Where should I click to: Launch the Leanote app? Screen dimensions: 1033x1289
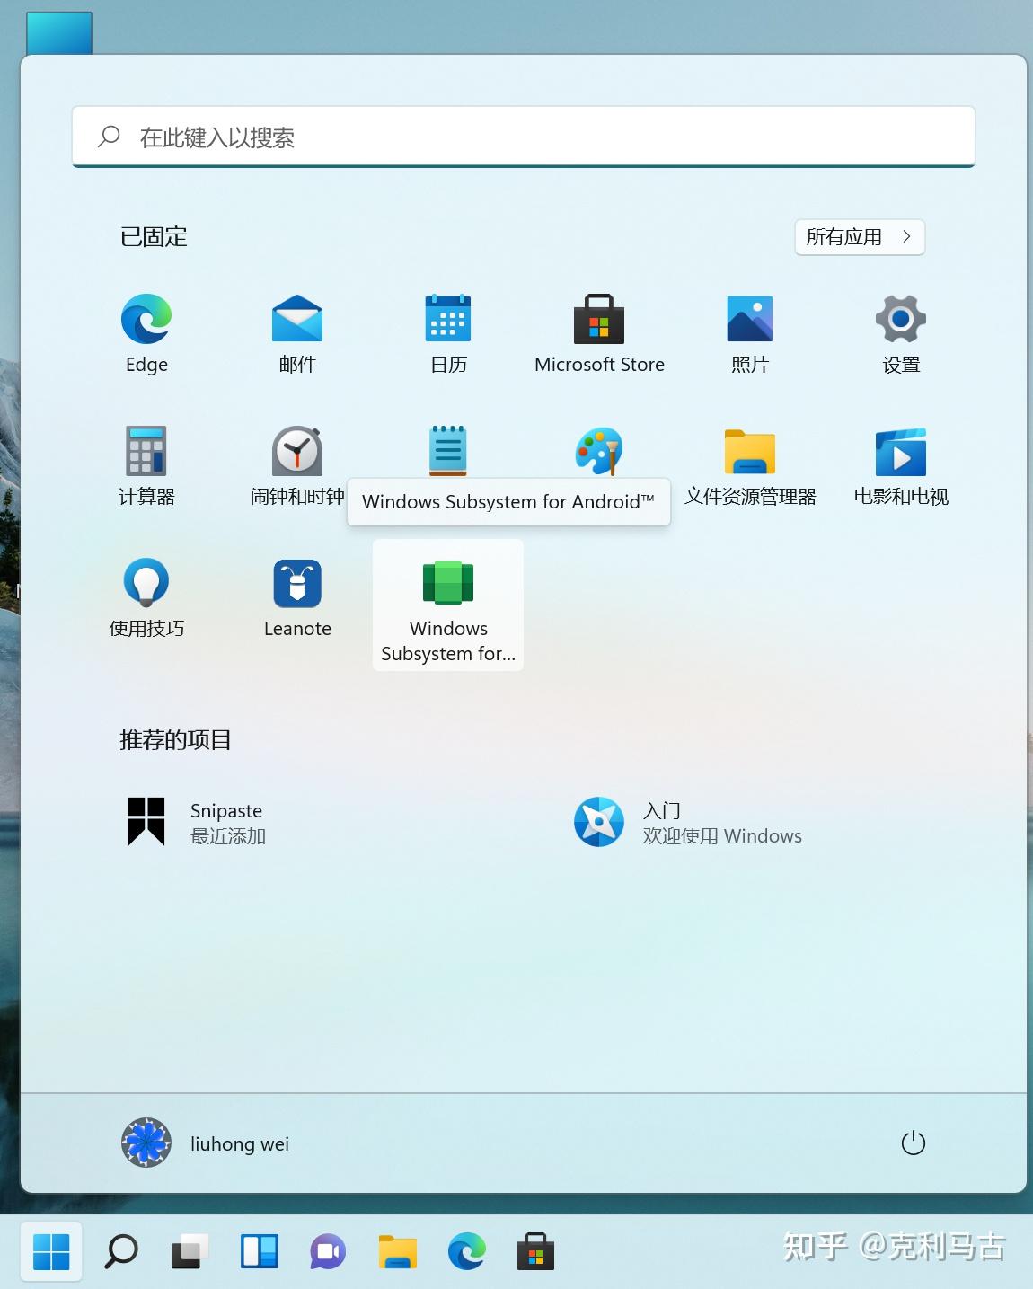(x=297, y=597)
